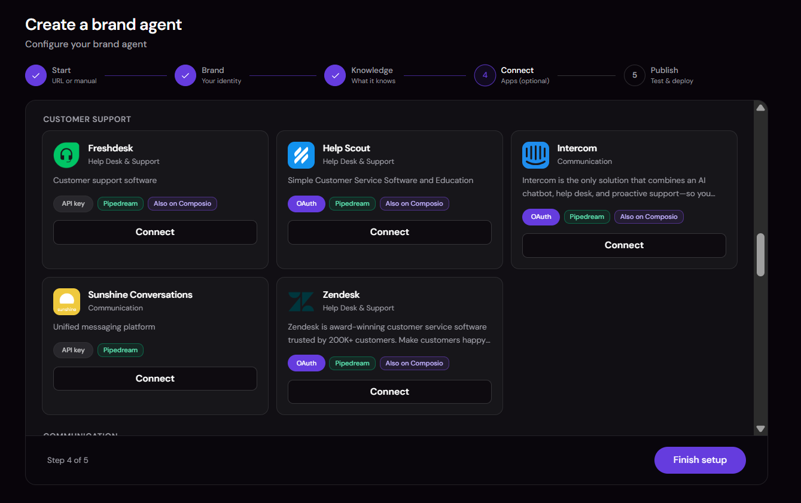The height and width of the screenshot is (503, 801).
Task: Click the Zendesk logo icon
Action: point(301,301)
